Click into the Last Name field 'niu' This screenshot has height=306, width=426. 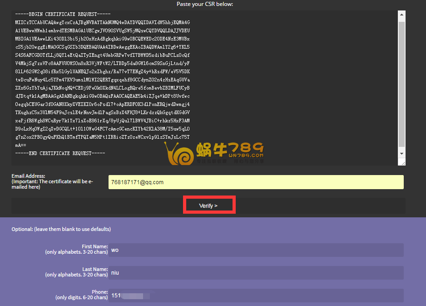[x=256, y=273]
